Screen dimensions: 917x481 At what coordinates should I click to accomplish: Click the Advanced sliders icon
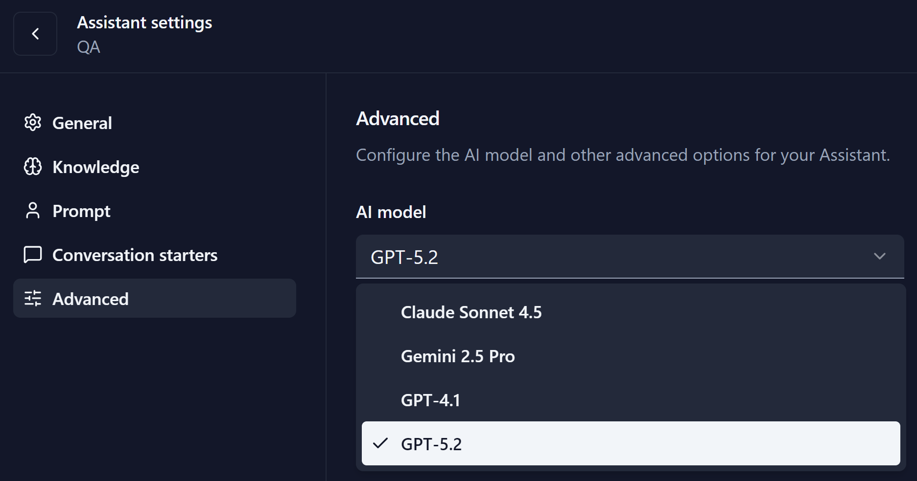pos(32,299)
